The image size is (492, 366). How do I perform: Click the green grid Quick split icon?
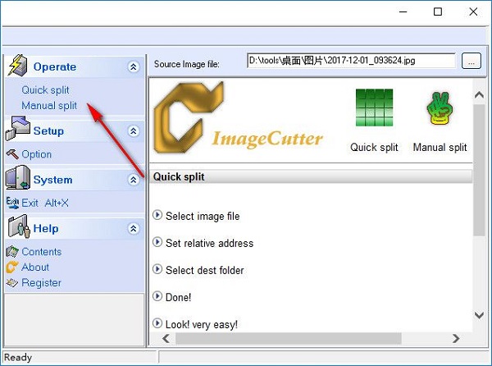[374, 108]
